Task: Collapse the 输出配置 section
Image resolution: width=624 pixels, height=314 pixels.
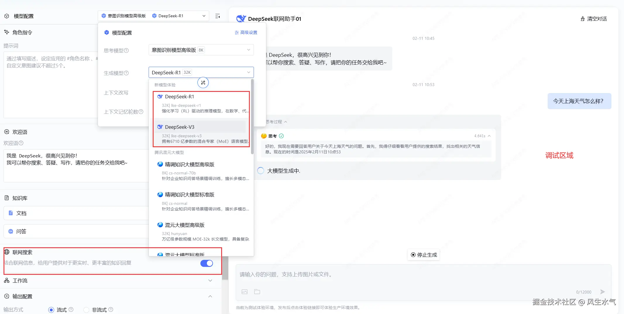Action: coord(210,296)
